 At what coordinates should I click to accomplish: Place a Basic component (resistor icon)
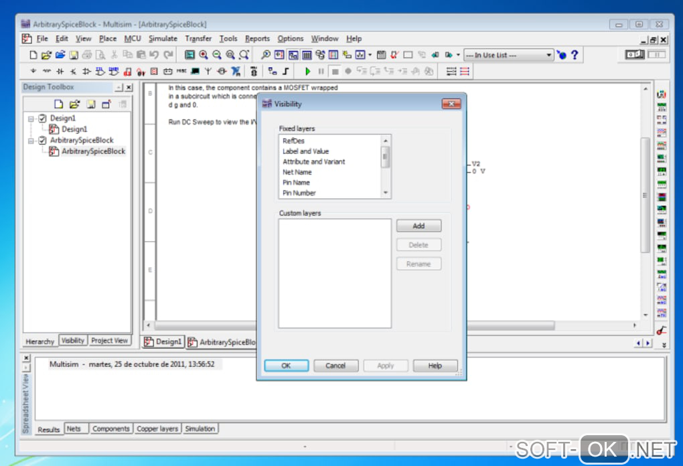(x=47, y=71)
